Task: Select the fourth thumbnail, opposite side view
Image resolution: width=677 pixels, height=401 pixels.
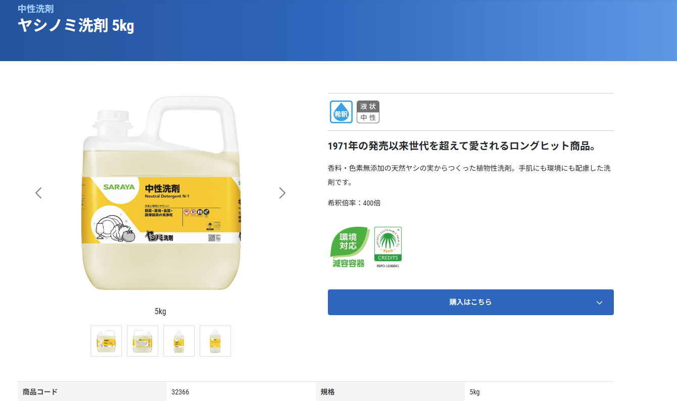Action: (x=215, y=341)
